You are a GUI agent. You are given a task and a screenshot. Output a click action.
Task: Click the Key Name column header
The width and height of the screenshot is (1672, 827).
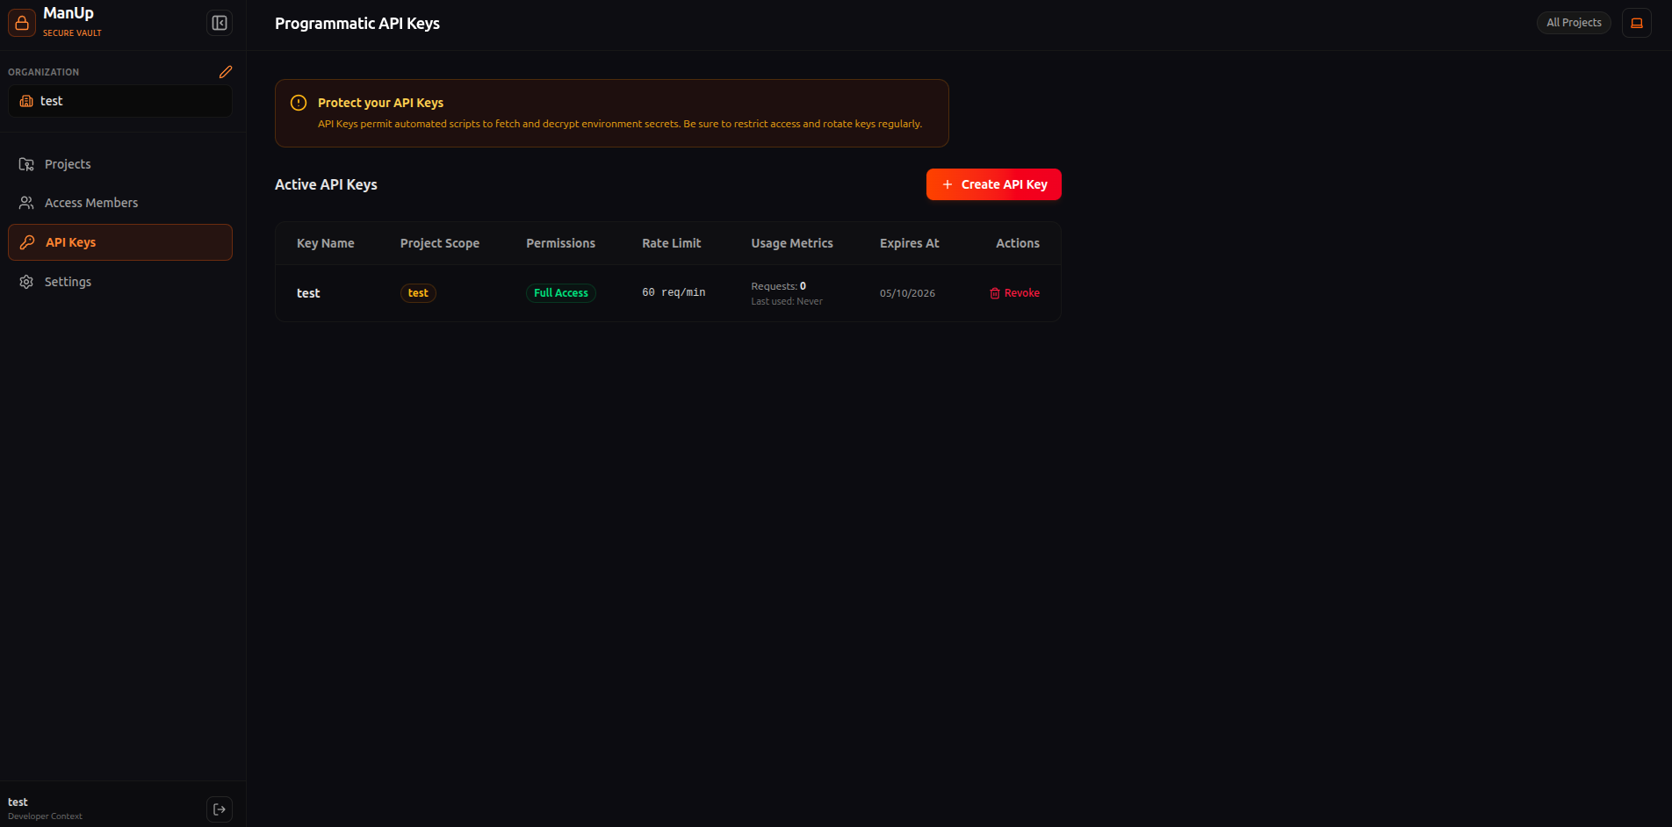click(x=326, y=243)
